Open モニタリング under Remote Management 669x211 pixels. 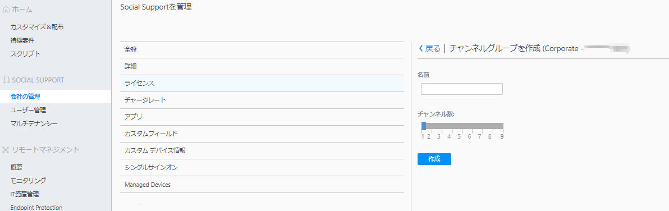pyautogui.click(x=28, y=180)
